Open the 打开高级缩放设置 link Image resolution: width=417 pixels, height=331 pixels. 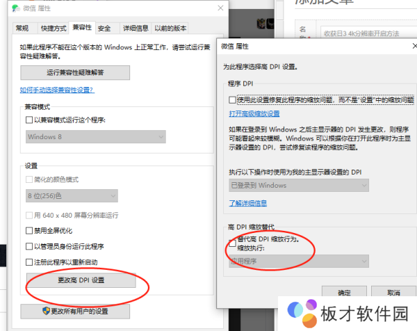tap(254, 113)
